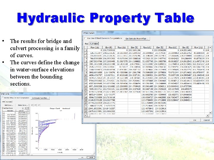This screenshot has height=160, width=214.
Task: Click cell 215.0996552 in Full Table
Action: (109, 111)
